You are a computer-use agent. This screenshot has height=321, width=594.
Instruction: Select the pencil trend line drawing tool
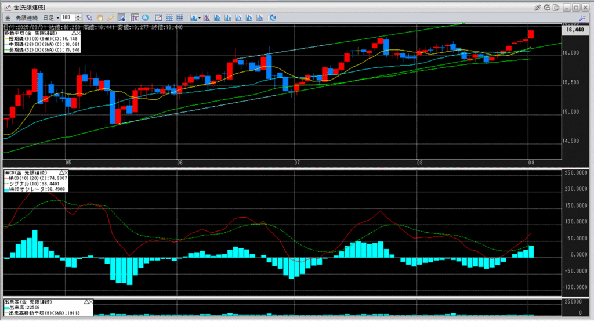tap(110, 17)
